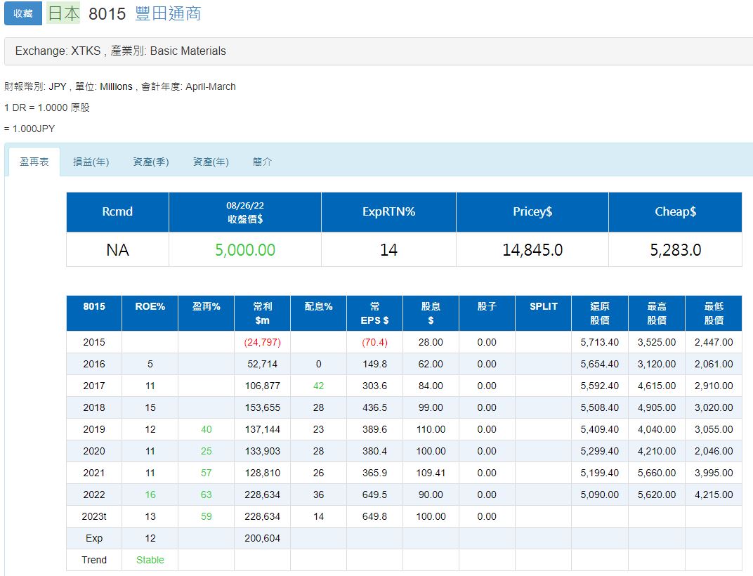The height and width of the screenshot is (576, 753).
Task: Select the green 40 reinvestment value
Action: 206,429
